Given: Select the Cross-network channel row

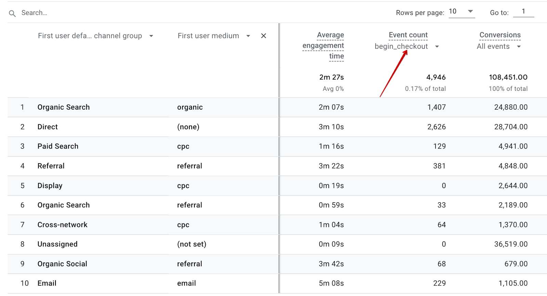Looking at the screenshot, I should point(62,225).
